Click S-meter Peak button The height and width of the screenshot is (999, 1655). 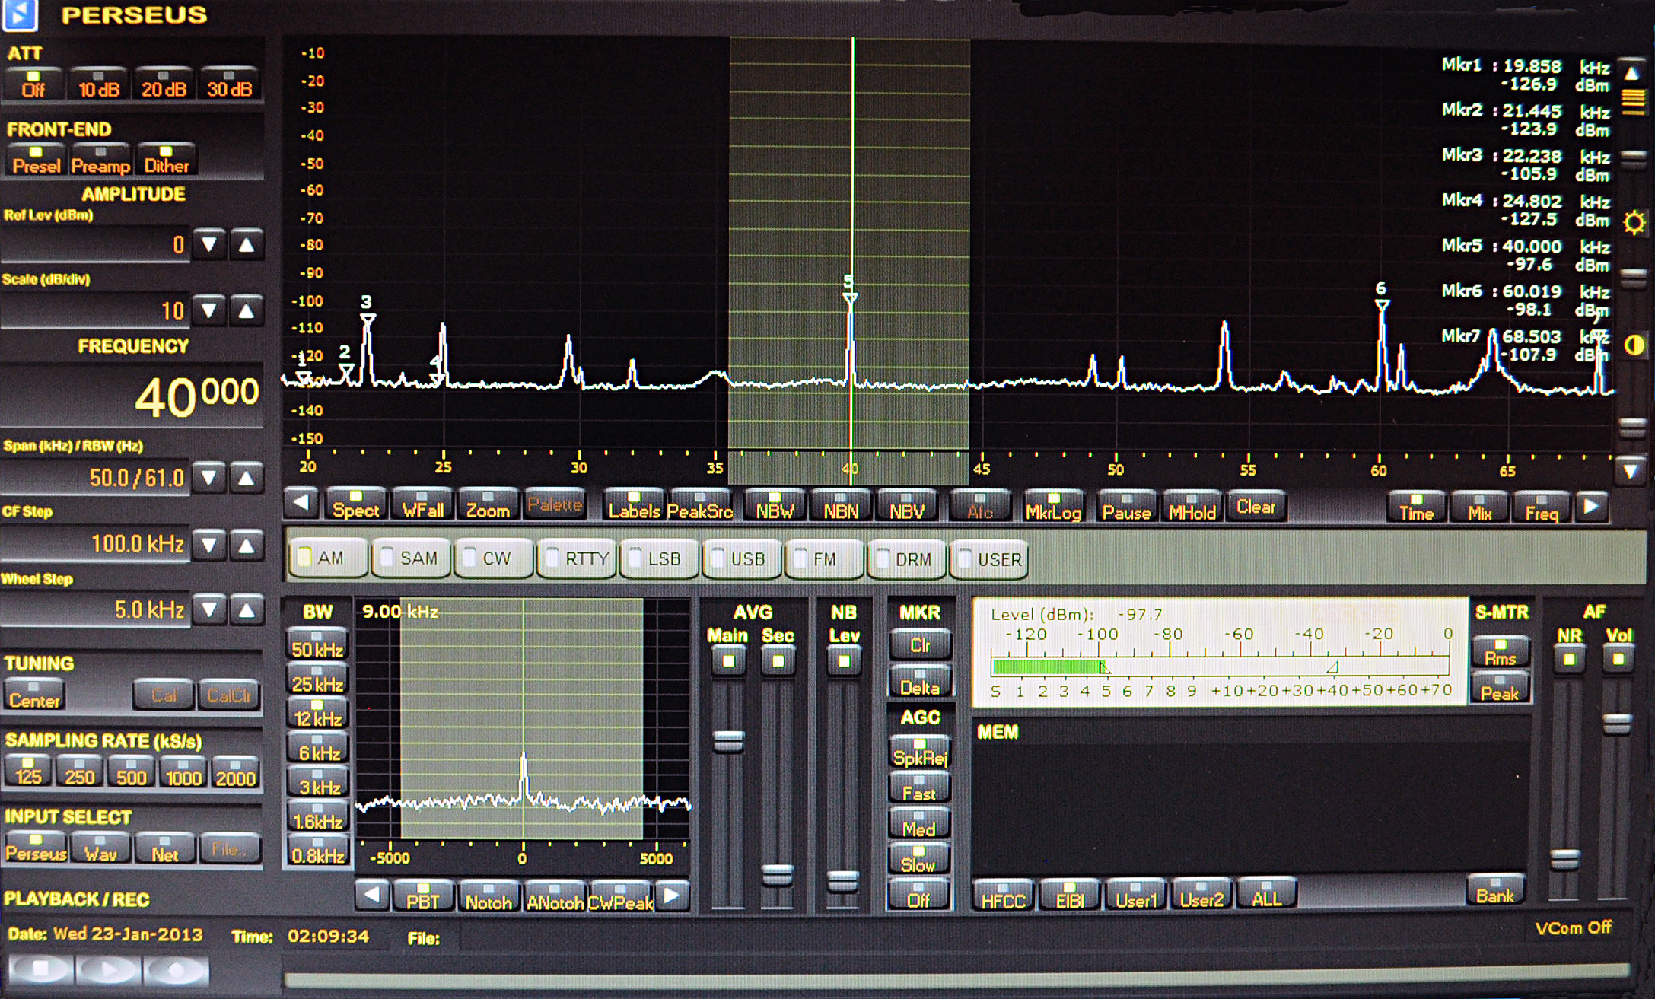point(1500,688)
